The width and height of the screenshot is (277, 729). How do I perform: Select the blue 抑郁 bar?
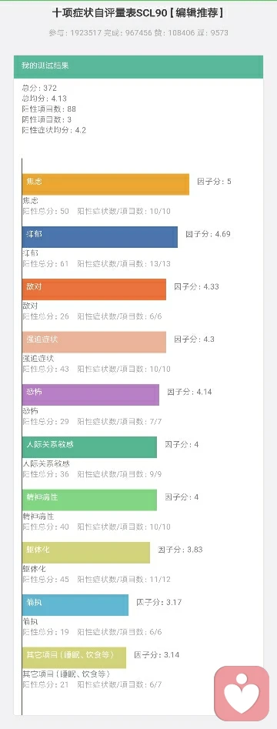pyautogui.click(x=100, y=236)
